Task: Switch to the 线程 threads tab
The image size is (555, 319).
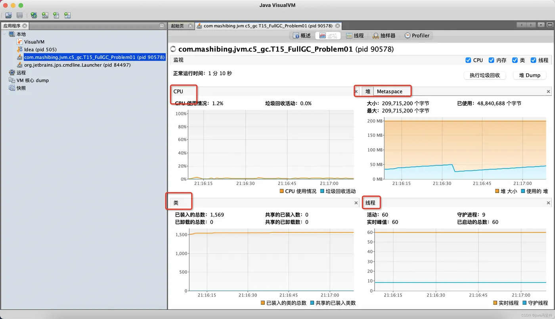Action: pos(355,36)
